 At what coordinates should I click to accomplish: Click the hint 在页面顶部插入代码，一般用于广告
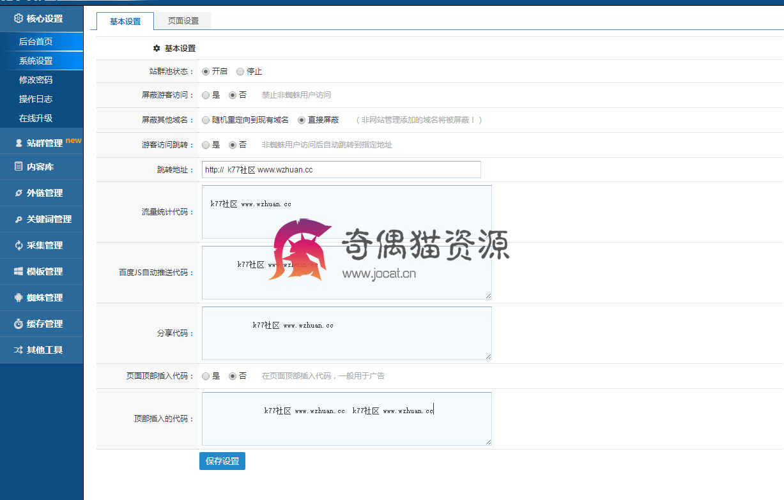click(x=323, y=376)
